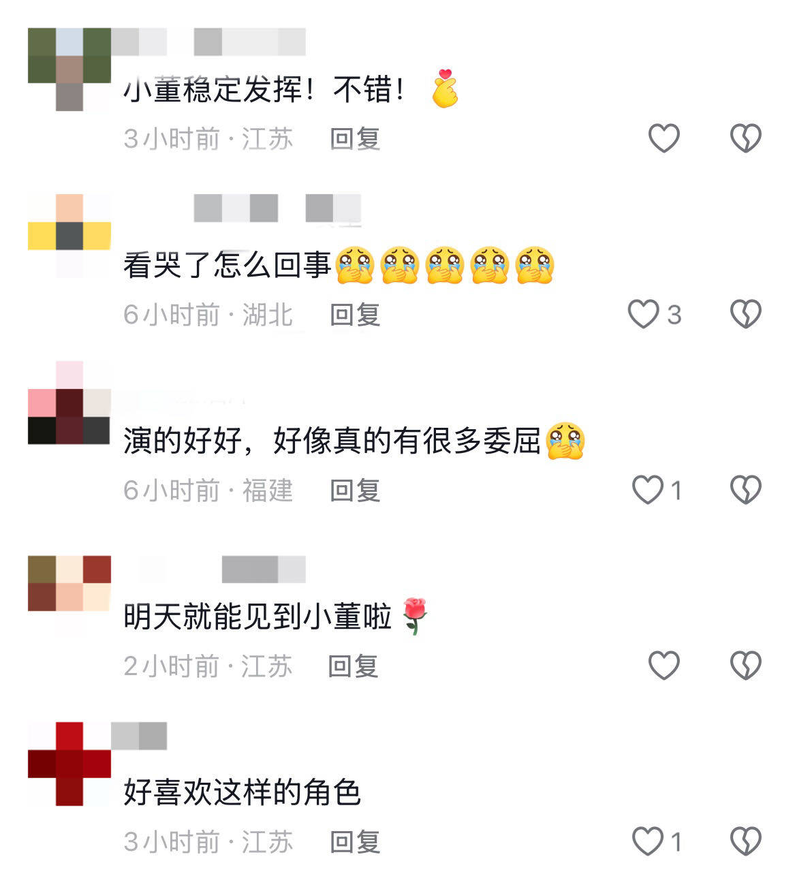Open pink-black avatar of 演的好好 commenter
This screenshot has height=889, width=797.
69,403
